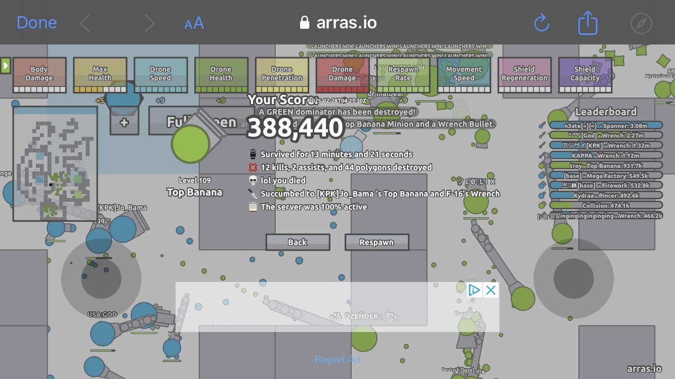675x379 pixels.
Task: Select leaderboard entry KAPPA Wrench 1.12m
Action: 606,156
